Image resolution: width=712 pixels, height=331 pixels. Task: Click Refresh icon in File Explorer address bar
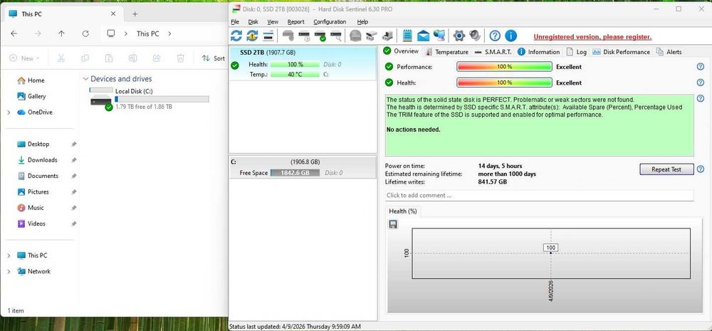85,33
